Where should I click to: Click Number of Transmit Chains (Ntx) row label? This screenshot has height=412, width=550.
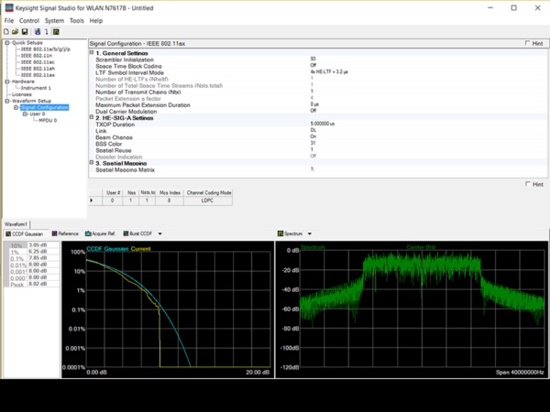(x=138, y=92)
